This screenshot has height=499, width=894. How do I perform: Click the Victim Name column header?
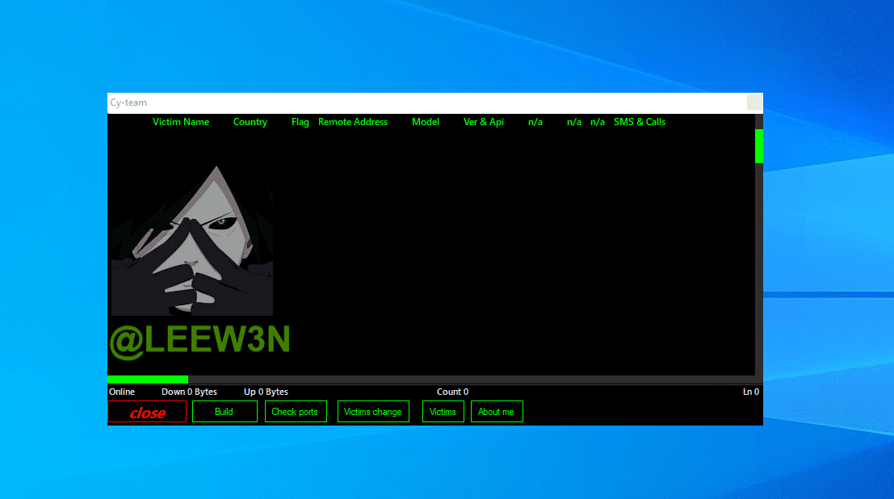(x=181, y=122)
